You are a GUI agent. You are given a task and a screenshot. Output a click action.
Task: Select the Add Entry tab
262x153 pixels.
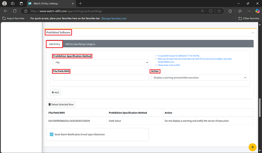tap(54, 44)
